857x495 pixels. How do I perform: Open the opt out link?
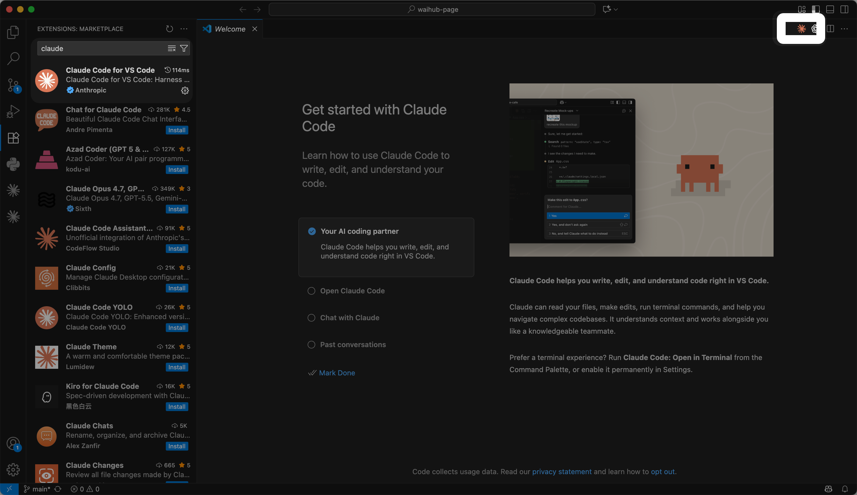(x=663, y=472)
